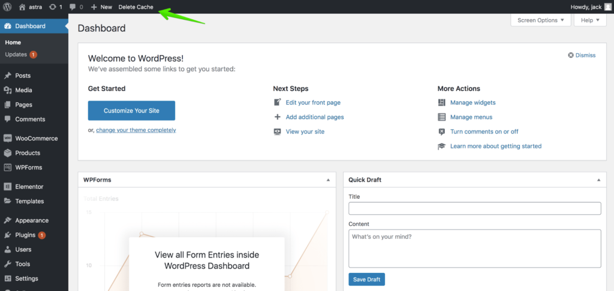Click the add pages plus icon
Screen dimensions: 614x291
click(277, 117)
